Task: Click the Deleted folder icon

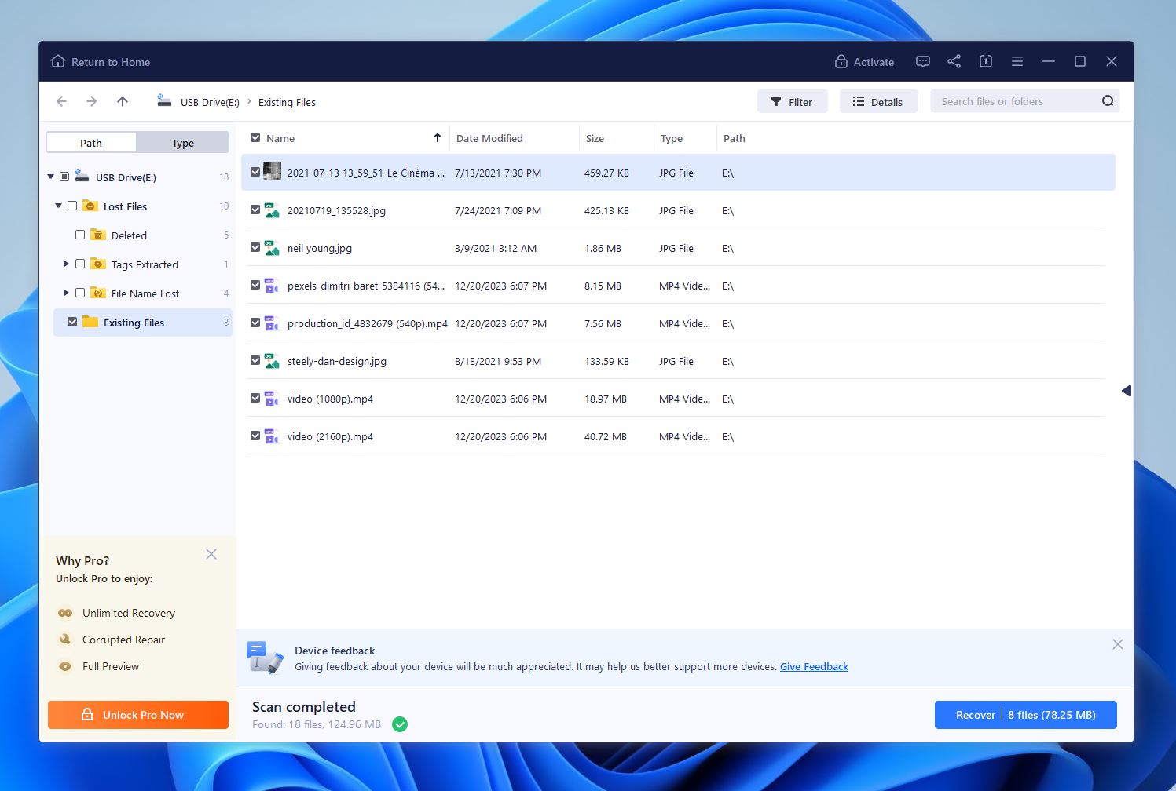Action: click(x=98, y=235)
